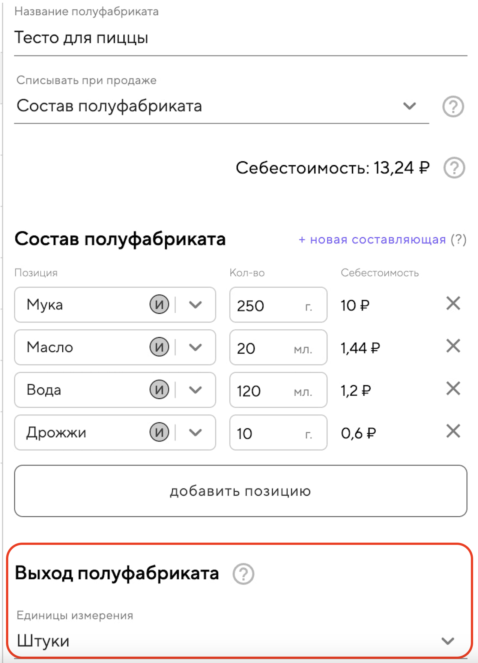478x663 pixels.
Task: Focus the Дрожжи quantity field 10
Action: coord(266,433)
